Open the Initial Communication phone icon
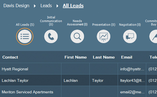 point(51,36)
